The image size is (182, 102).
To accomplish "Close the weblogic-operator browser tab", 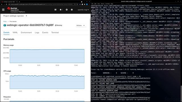I will coord(17,2).
